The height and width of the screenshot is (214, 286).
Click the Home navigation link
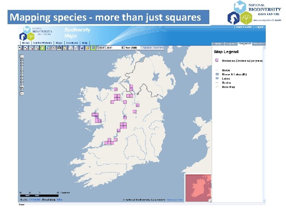(x=26, y=43)
